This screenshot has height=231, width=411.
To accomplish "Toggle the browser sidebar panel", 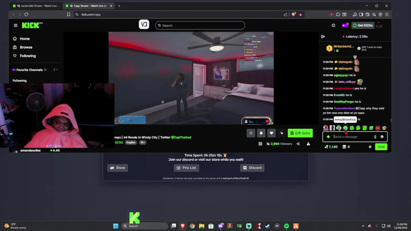I will tap(361, 14).
